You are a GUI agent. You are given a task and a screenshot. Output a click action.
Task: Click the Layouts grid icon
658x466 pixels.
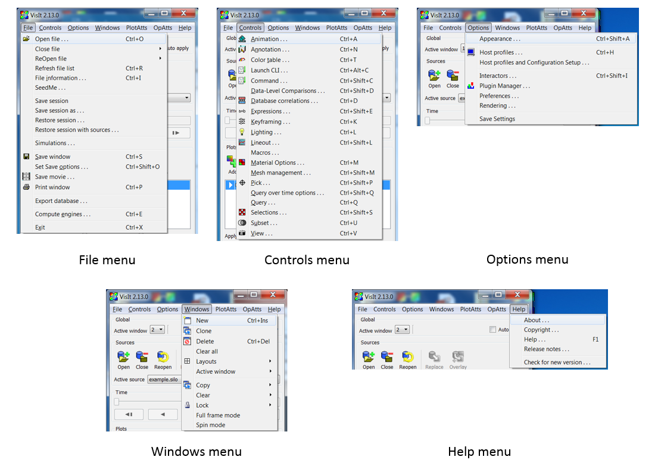[x=188, y=361]
